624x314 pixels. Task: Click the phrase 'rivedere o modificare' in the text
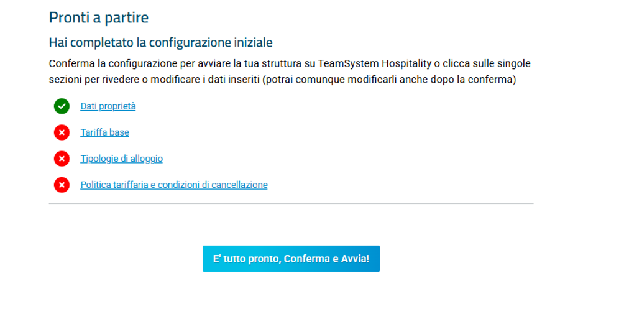click(151, 80)
